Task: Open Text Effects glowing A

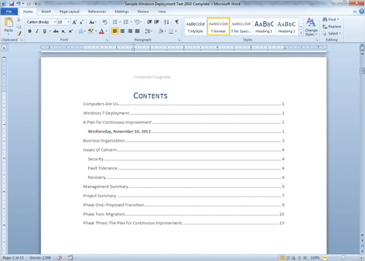Action: click(81, 31)
